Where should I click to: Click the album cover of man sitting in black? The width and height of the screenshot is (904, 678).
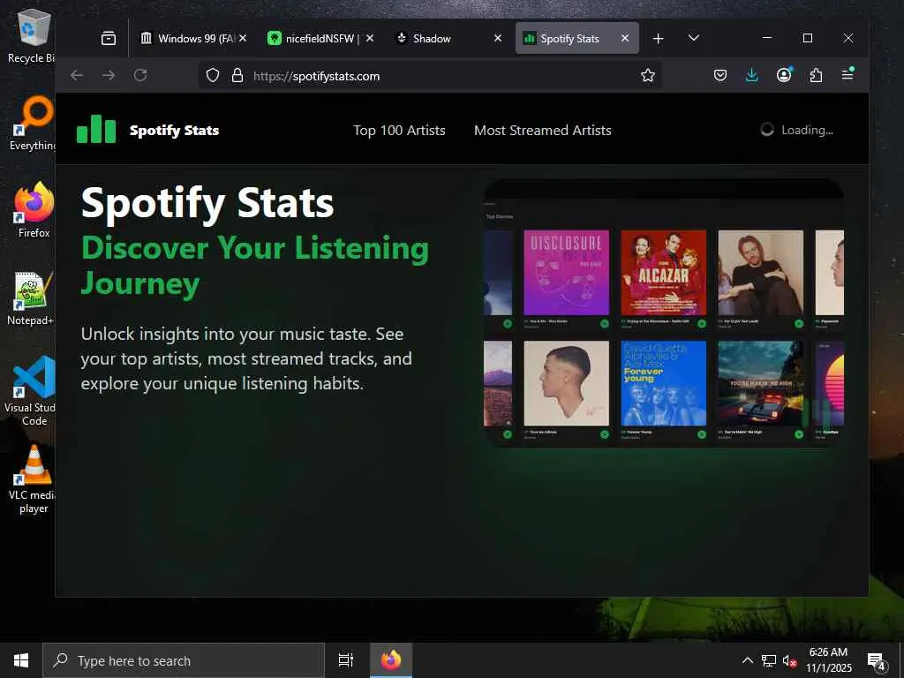(760, 272)
